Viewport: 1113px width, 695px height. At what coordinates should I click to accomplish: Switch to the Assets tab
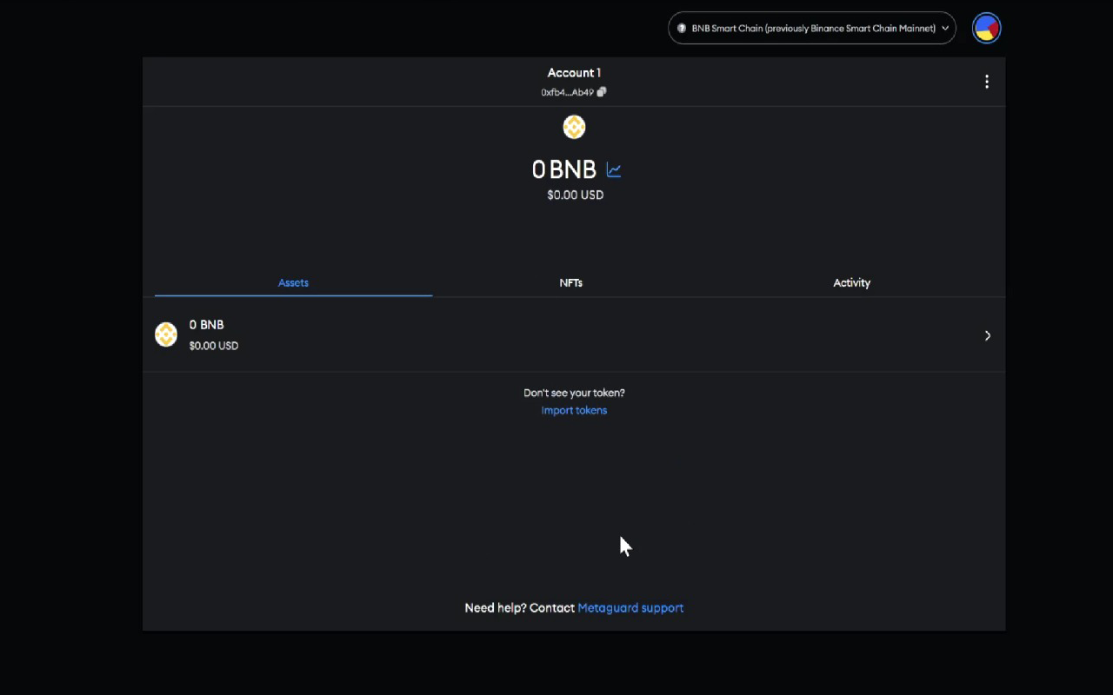[x=293, y=282]
